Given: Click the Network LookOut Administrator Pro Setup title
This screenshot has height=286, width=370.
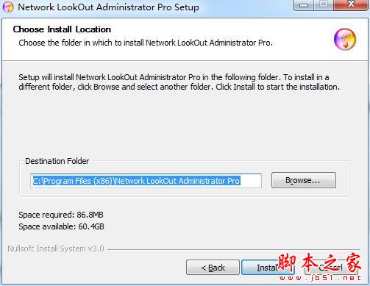Looking at the screenshot, I should pos(108,7).
